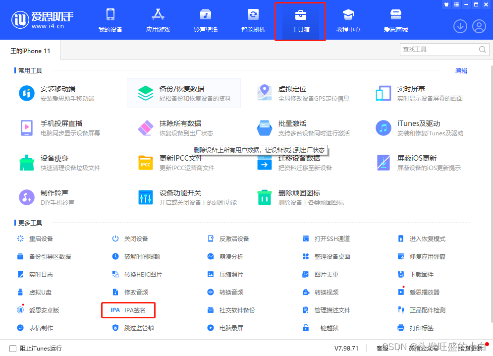Click the download manager arrow icon
This screenshot has height=356, width=493.
coord(460,26)
